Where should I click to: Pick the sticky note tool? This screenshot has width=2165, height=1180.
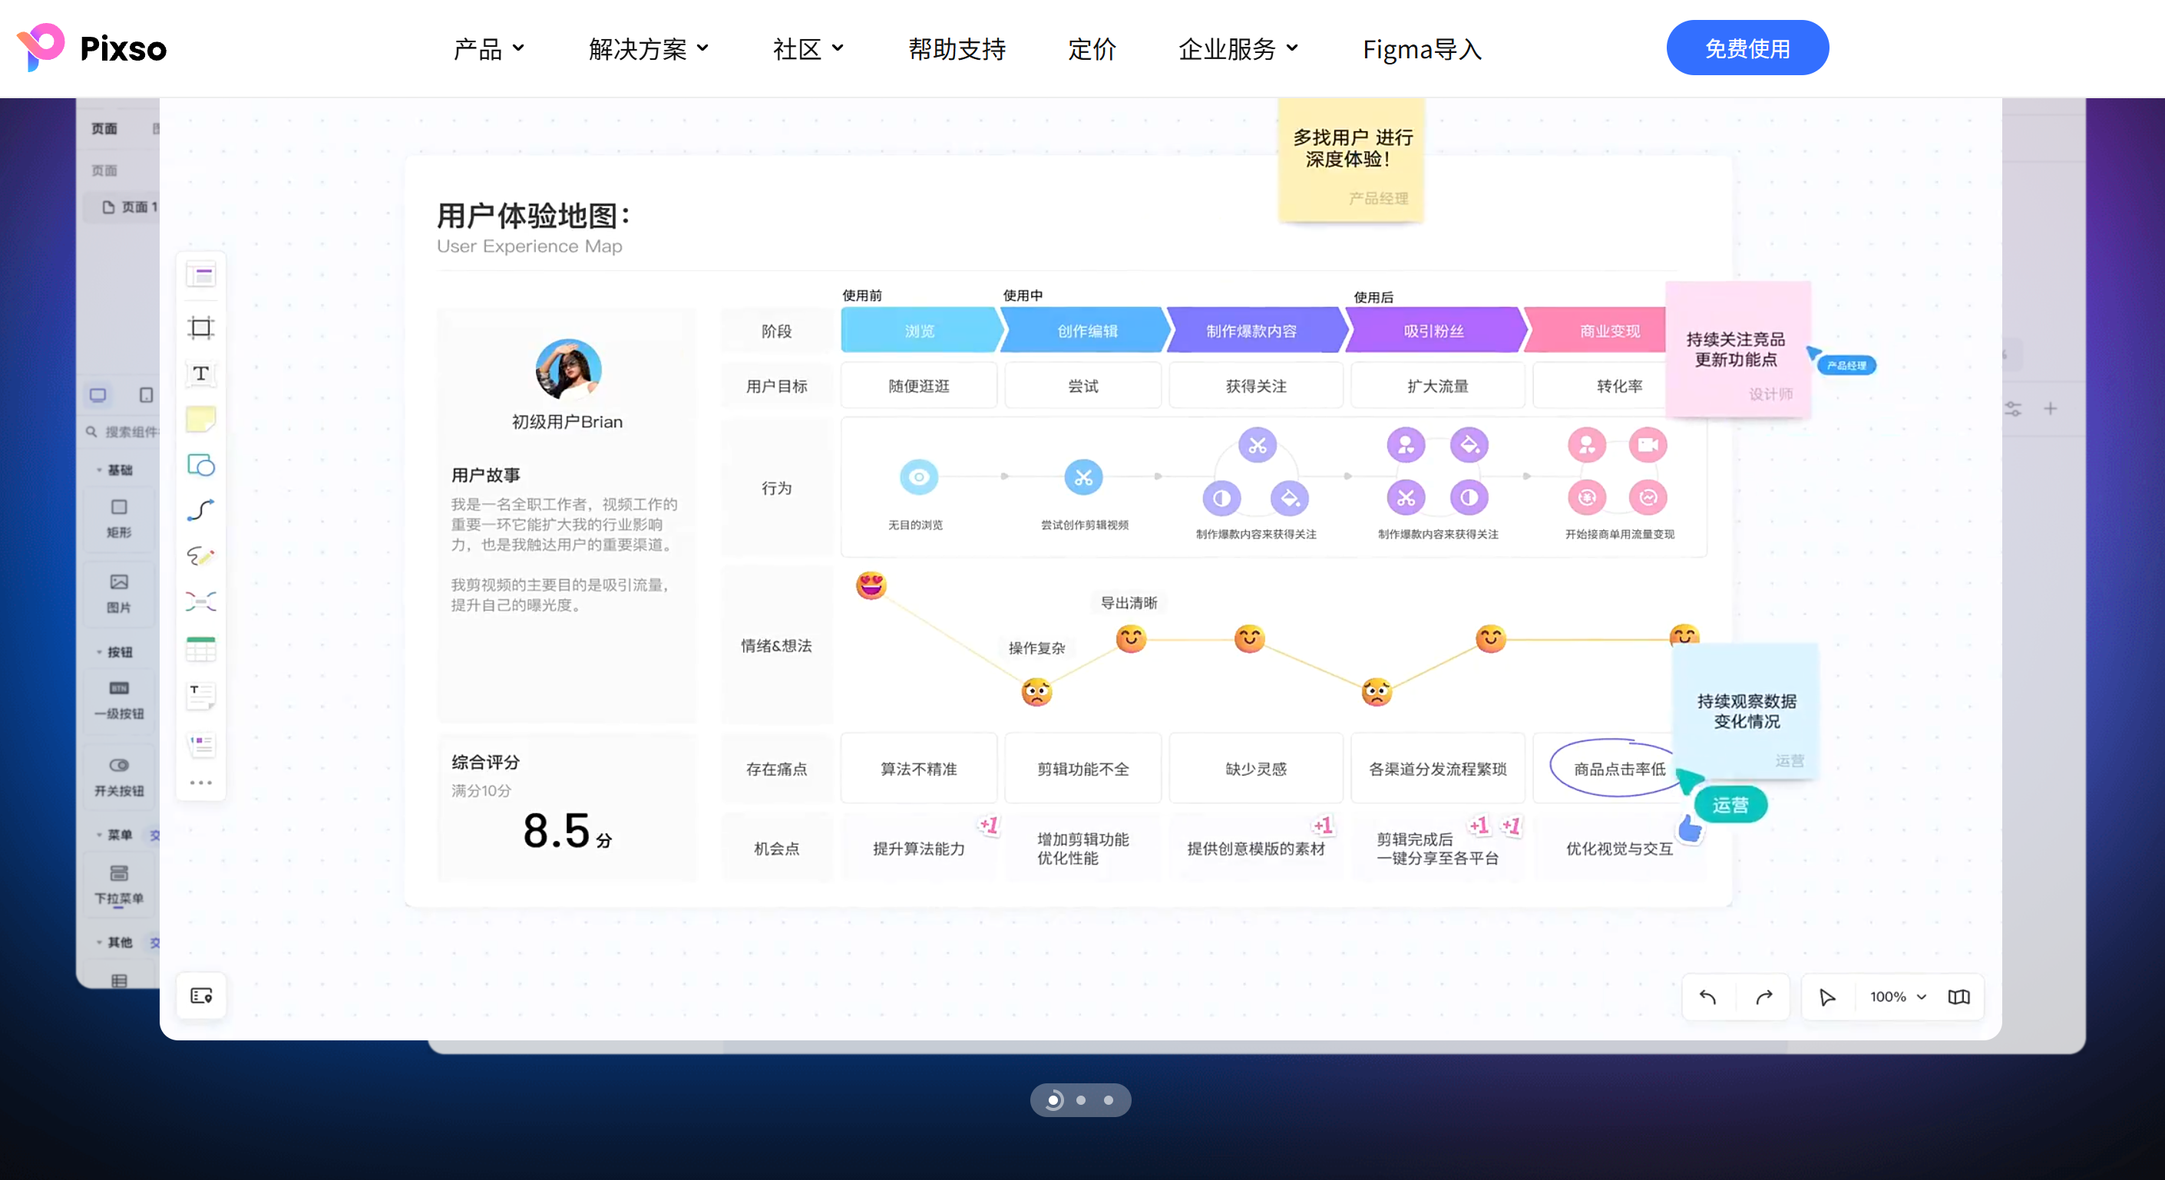[x=201, y=419]
